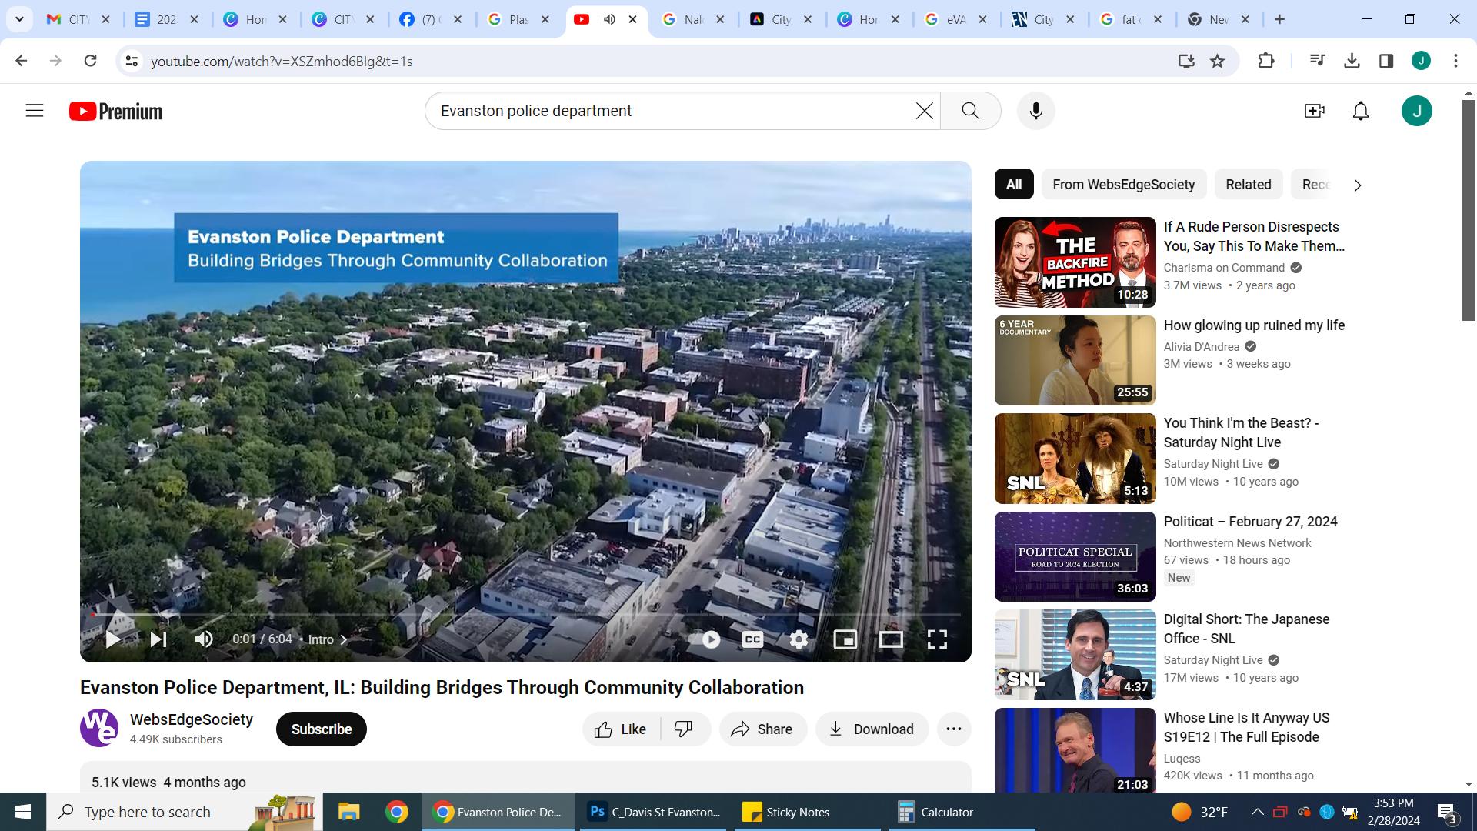Open the Create video menu

tap(1314, 111)
